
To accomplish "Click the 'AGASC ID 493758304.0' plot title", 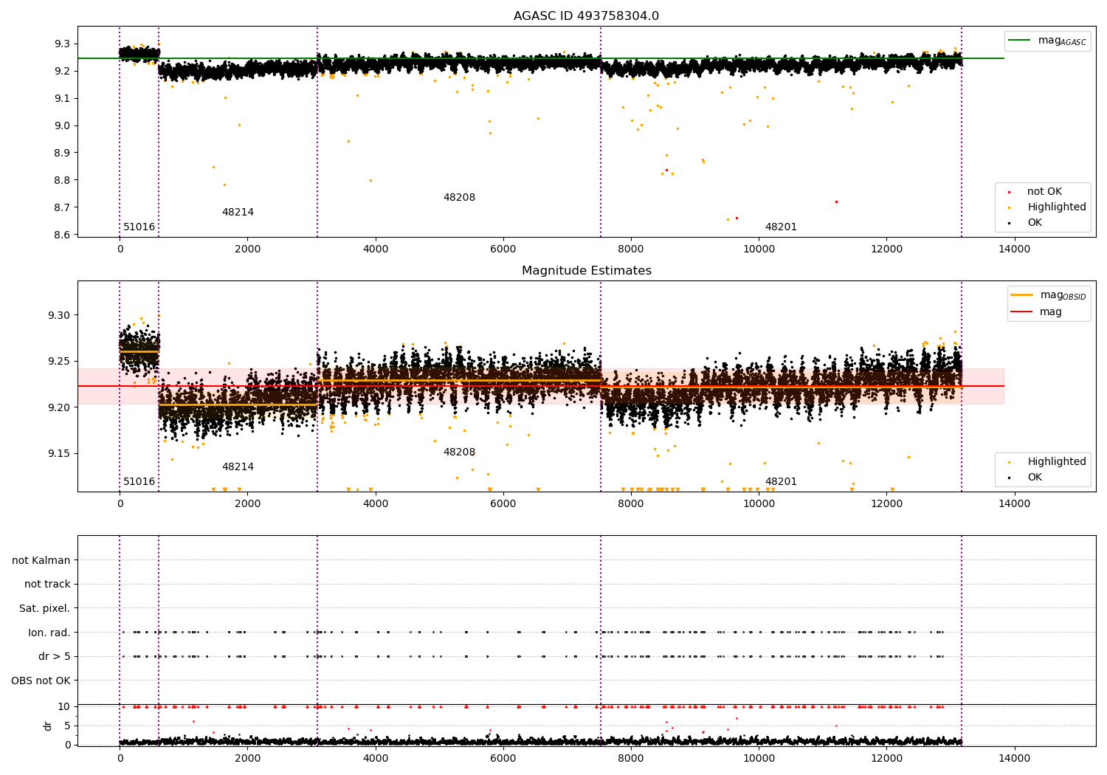I will [x=586, y=16].
